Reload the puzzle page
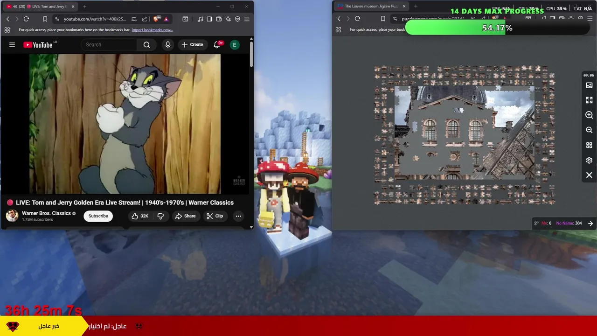The width and height of the screenshot is (597, 336). (357, 19)
